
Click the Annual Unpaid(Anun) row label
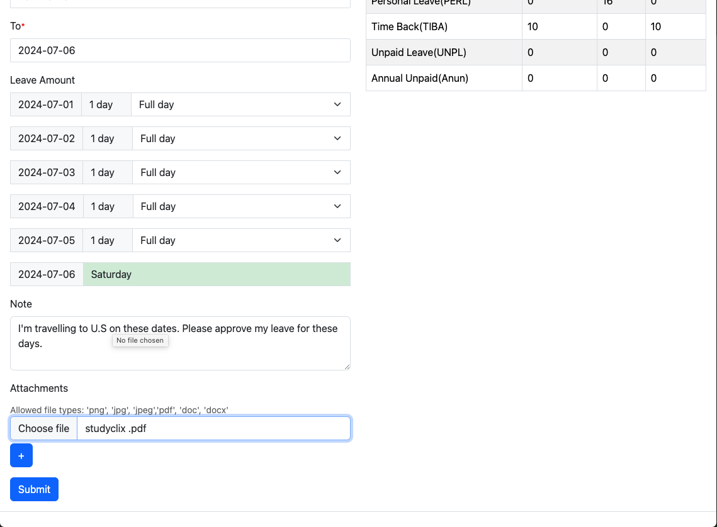(x=420, y=78)
